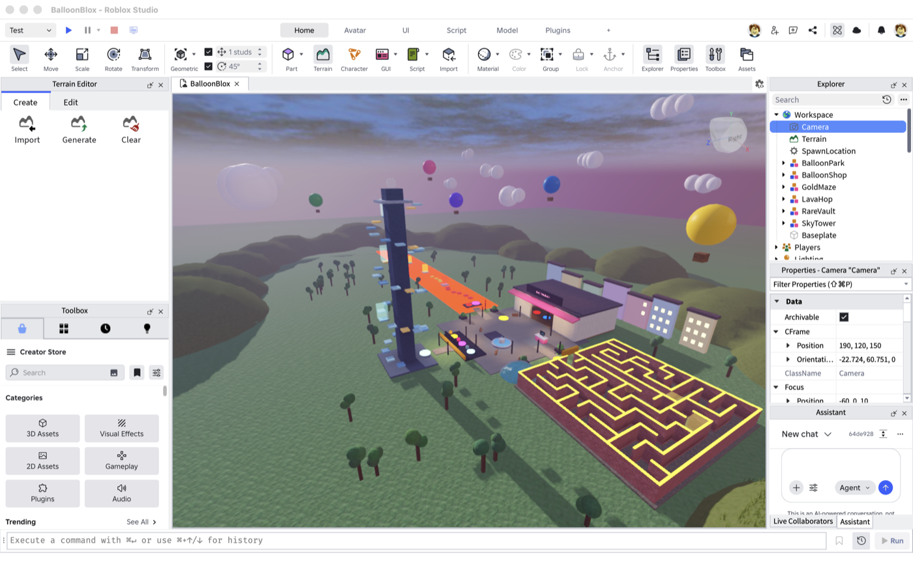Click the invite collaborator icon
913x572 pixels.
(x=775, y=30)
